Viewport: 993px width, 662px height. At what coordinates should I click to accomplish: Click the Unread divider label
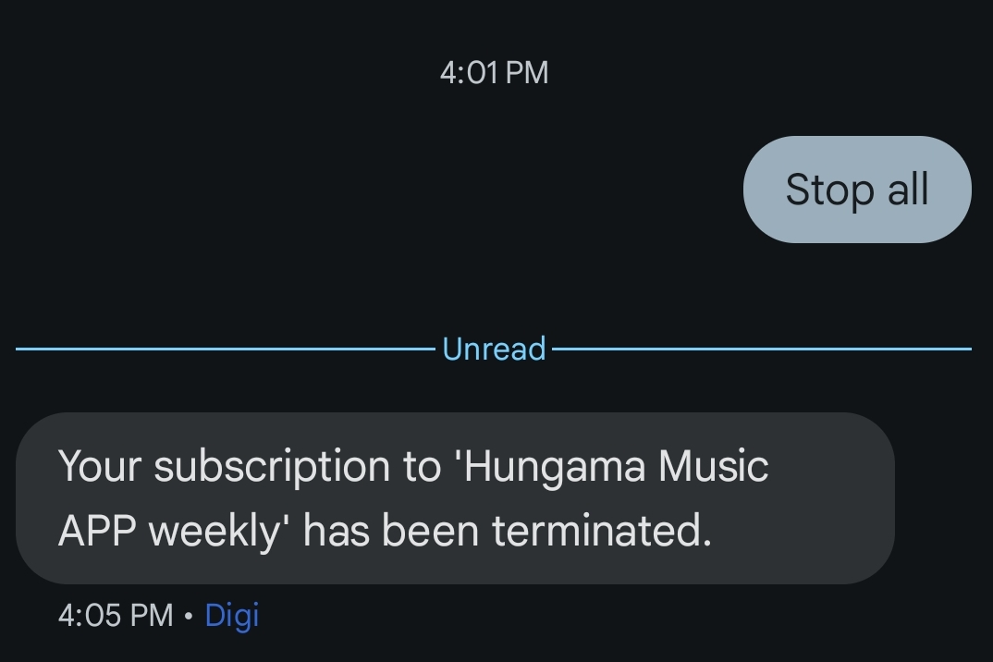pyautogui.click(x=494, y=349)
